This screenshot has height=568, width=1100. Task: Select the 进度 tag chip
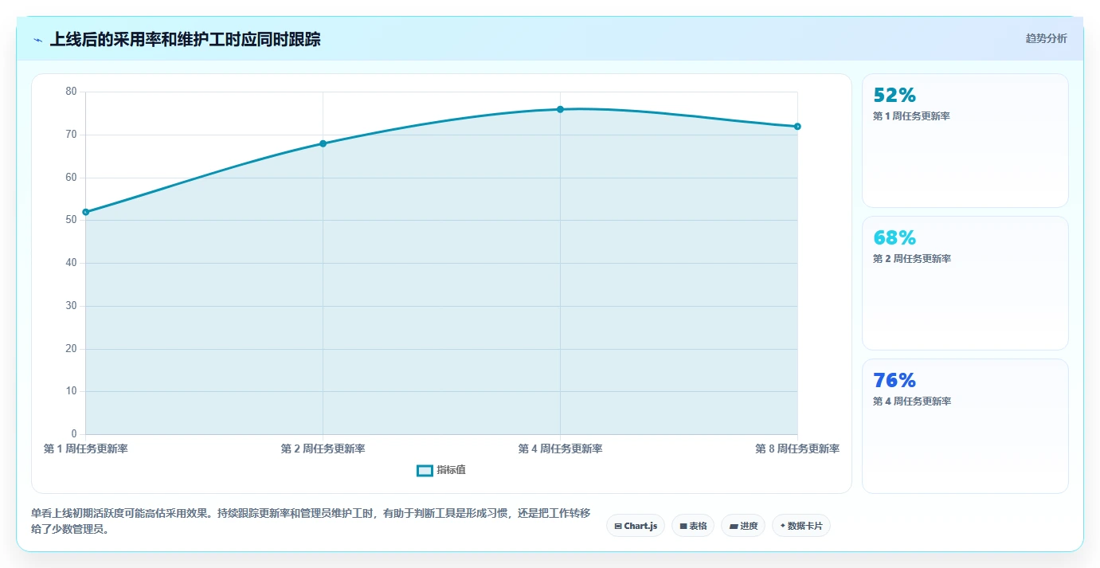coord(743,526)
